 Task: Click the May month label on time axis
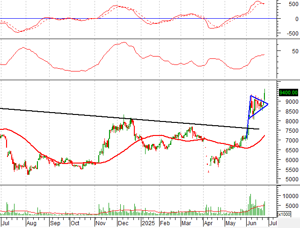[x=230, y=223]
